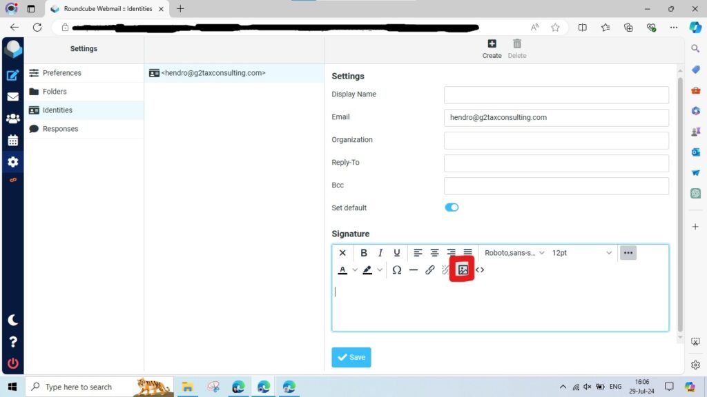707x397 pixels.
Task: Click the Save button
Action: (x=351, y=357)
